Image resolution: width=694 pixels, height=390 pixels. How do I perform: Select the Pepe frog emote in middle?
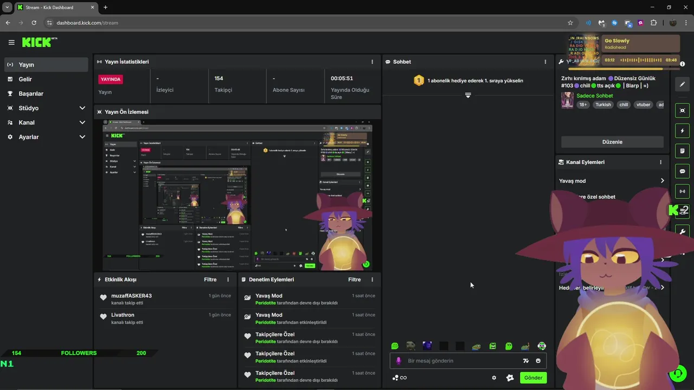pos(476,346)
